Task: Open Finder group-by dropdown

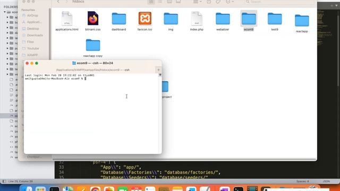Action: (197, 2)
